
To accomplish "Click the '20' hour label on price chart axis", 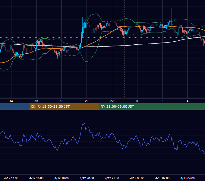I will [x=87, y=101].
